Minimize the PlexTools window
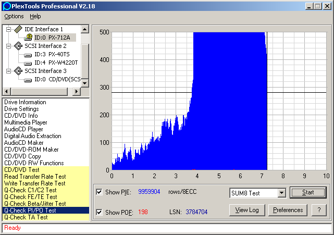Viewport: 334px width, 235px height. 309,6
